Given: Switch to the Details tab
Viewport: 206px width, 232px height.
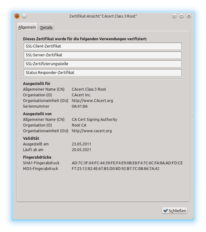Looking at the screenshot, I should click(x=46, y=27).
